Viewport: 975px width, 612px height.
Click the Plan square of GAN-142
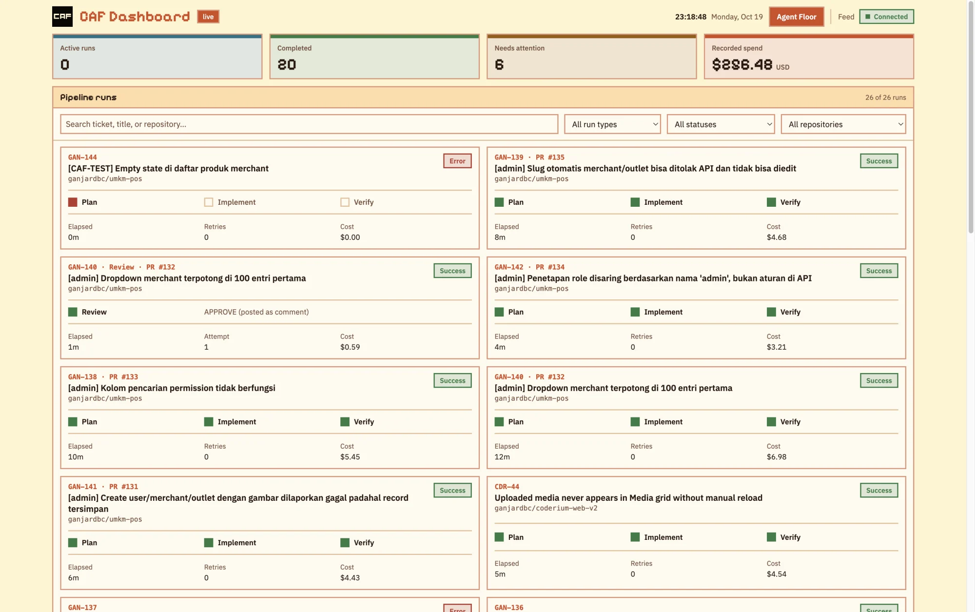point(499,312)
